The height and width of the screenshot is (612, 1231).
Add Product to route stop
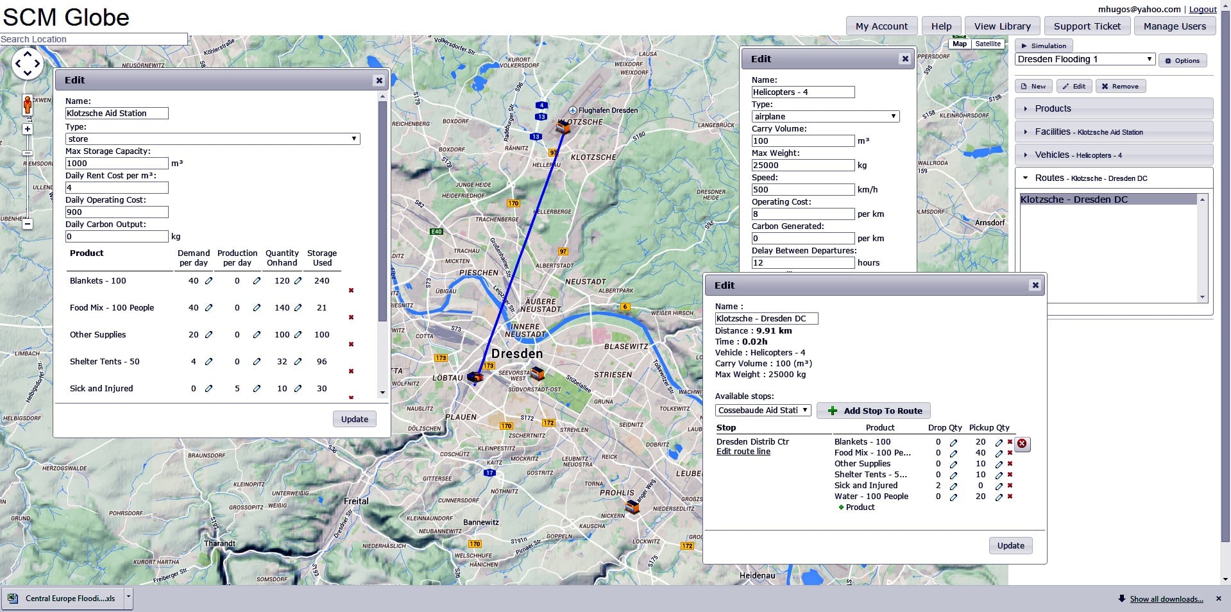[x=856, y=507]
